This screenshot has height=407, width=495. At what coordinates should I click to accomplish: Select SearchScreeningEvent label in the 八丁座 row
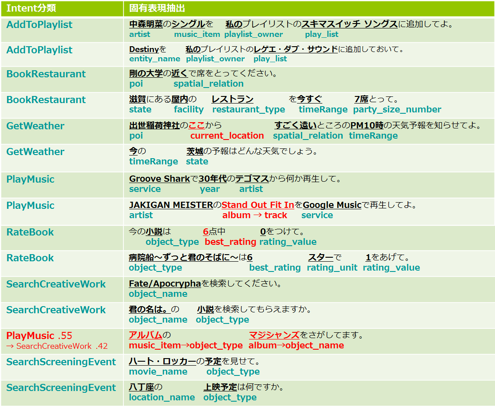[x=61, y=388]
